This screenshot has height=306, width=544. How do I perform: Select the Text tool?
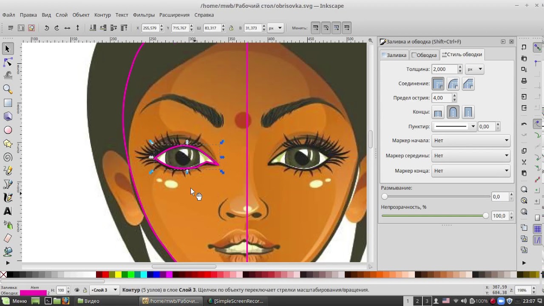tap(7, 211)
